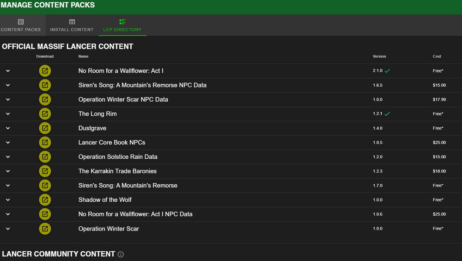This screenshot has width=462, height=261.
Task: Expand the Operation Solstice Rain Data row
Action: [8, 157]
